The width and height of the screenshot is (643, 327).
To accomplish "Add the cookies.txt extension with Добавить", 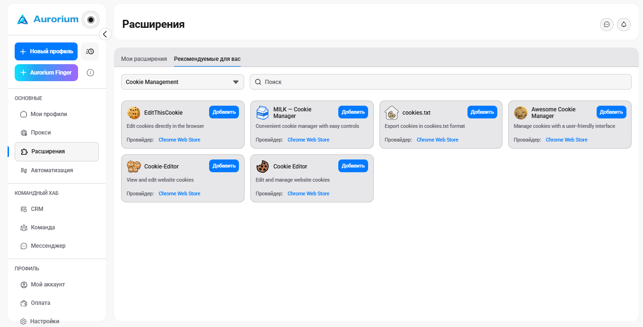I will (x=482, y=112).
